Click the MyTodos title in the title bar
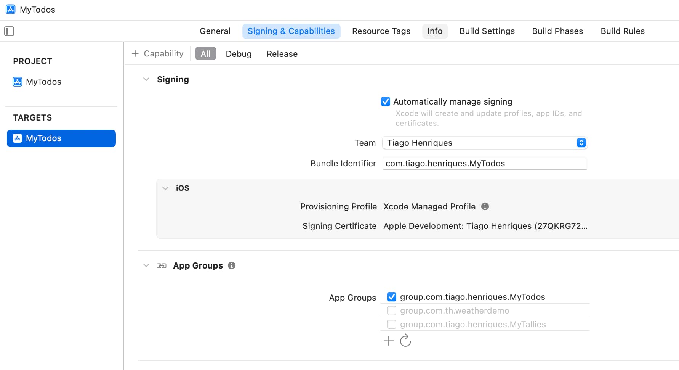Screen dimensions: 679x370 (37, 10)
